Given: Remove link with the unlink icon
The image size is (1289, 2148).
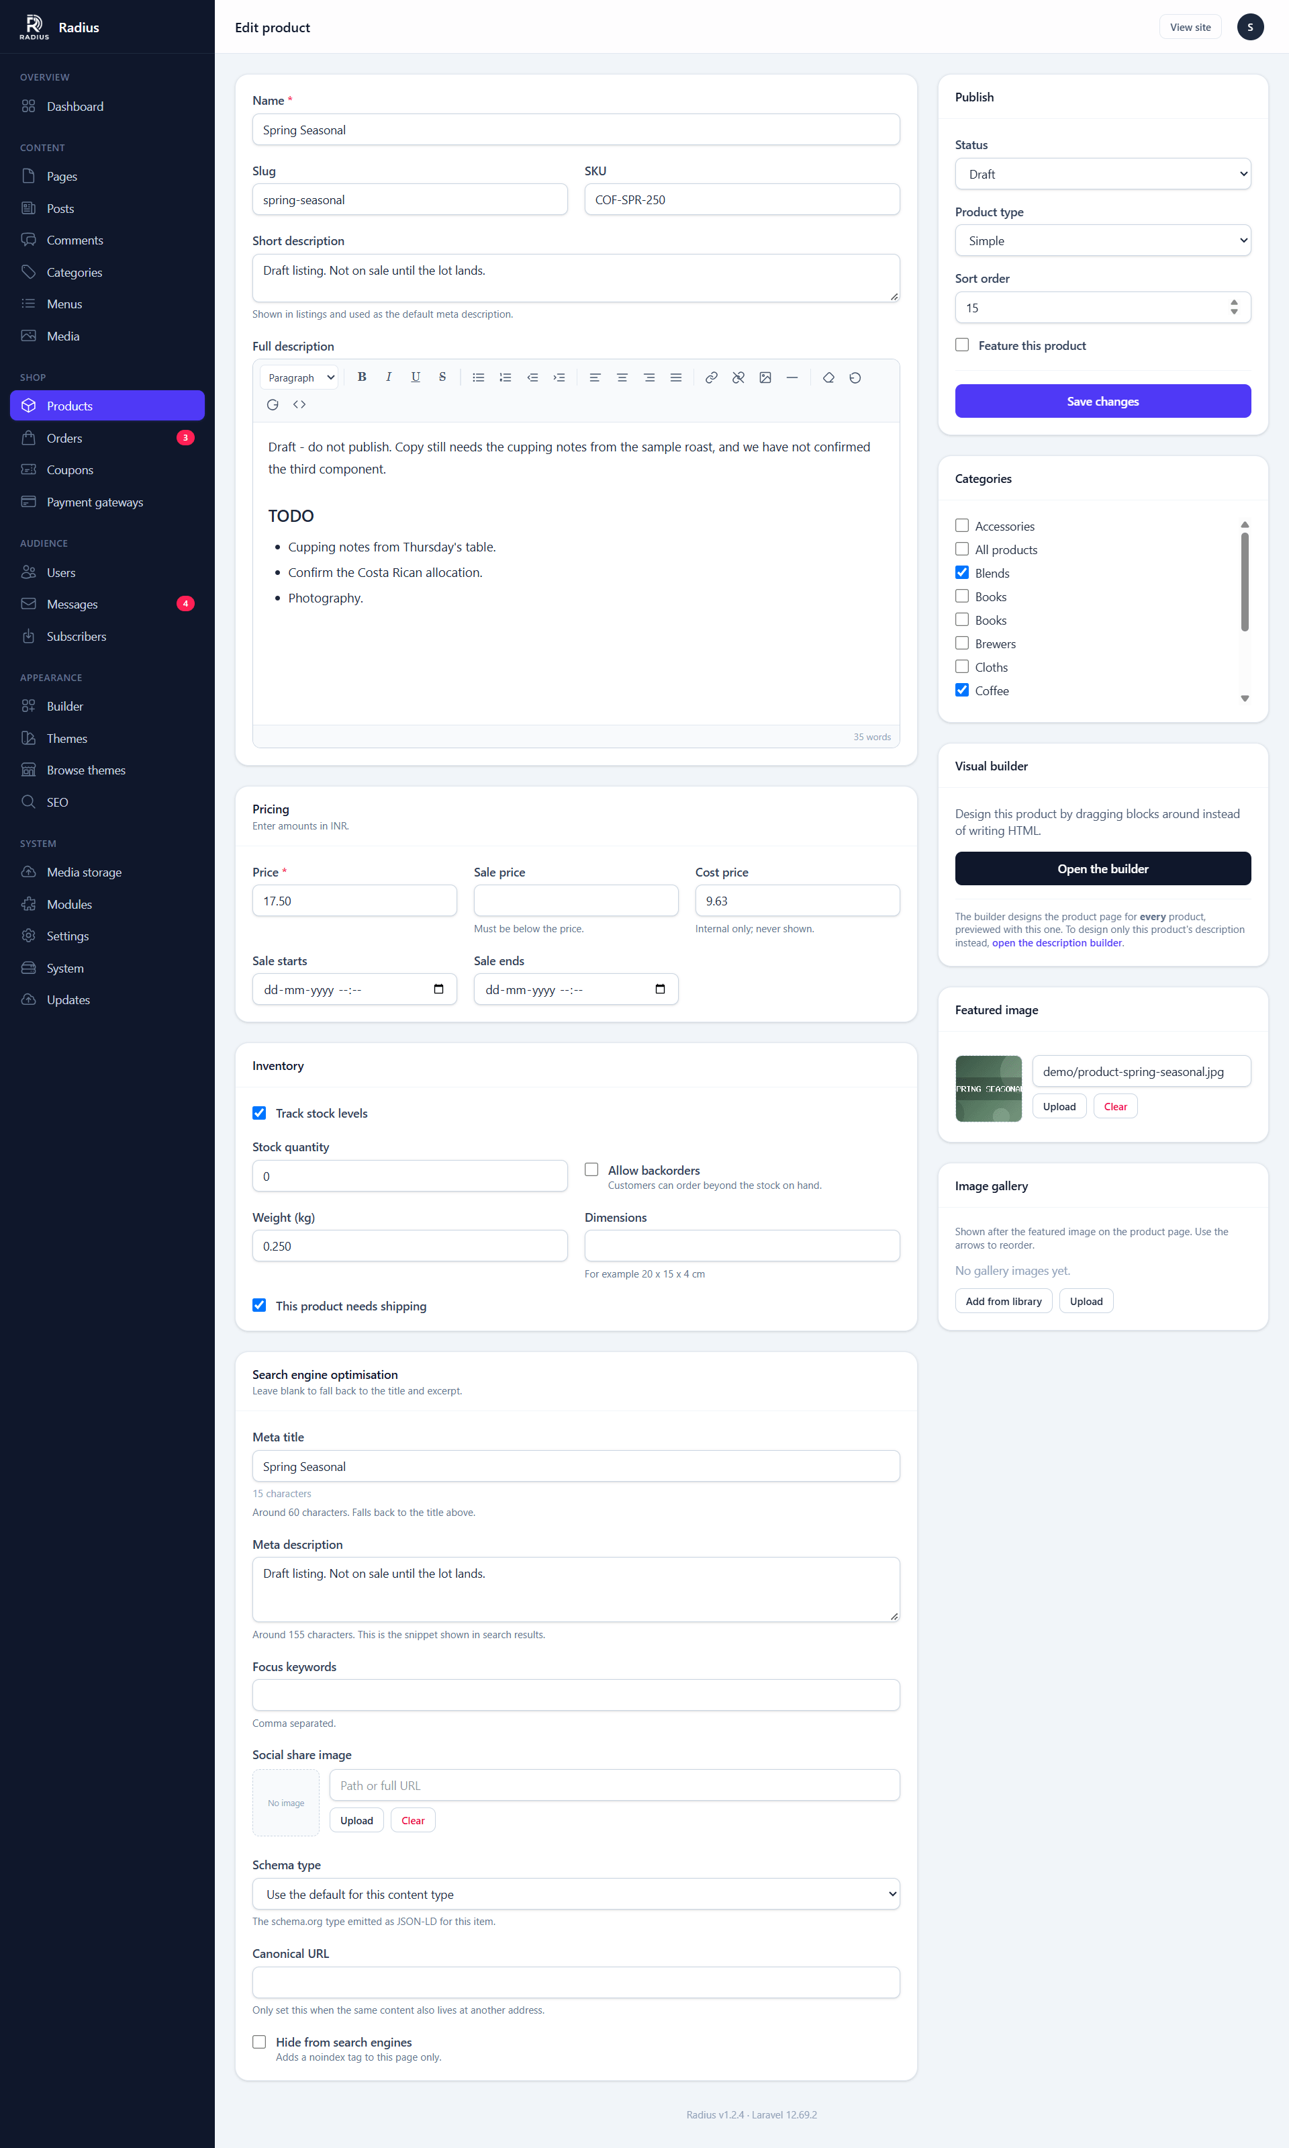Looking at the screenshot, I should 738,377.
